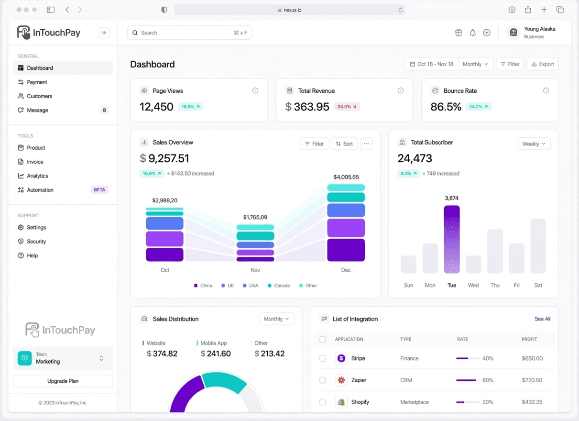Click browser share icon
This screenshot has height=421, width=579.
528,10
